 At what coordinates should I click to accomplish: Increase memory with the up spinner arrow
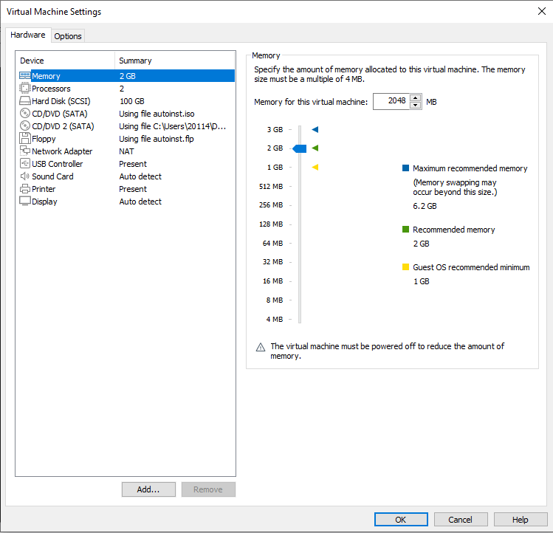click(x=416, y=97)
